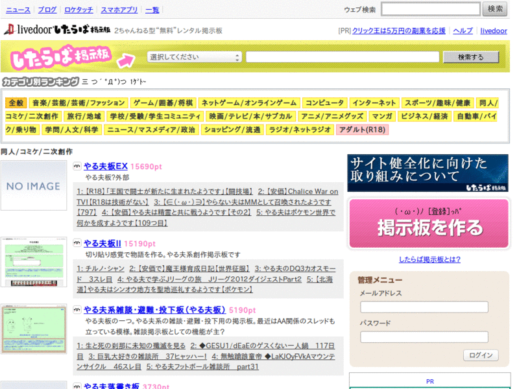The width and height of the screenshot is (519, 389).
Task: Select the コンピュータ category
Action: (x=324, y=103)
